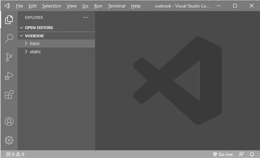Open notifications bell in status bar
The height and width of the screenshot is (158, 260).
point(252,154)
